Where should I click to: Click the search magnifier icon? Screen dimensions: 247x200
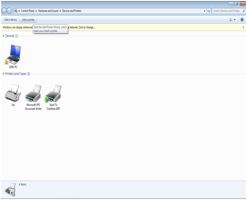[243, 11]
